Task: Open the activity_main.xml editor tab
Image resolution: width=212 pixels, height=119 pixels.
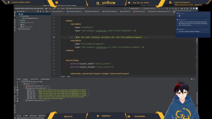Action: pos(139,12)
